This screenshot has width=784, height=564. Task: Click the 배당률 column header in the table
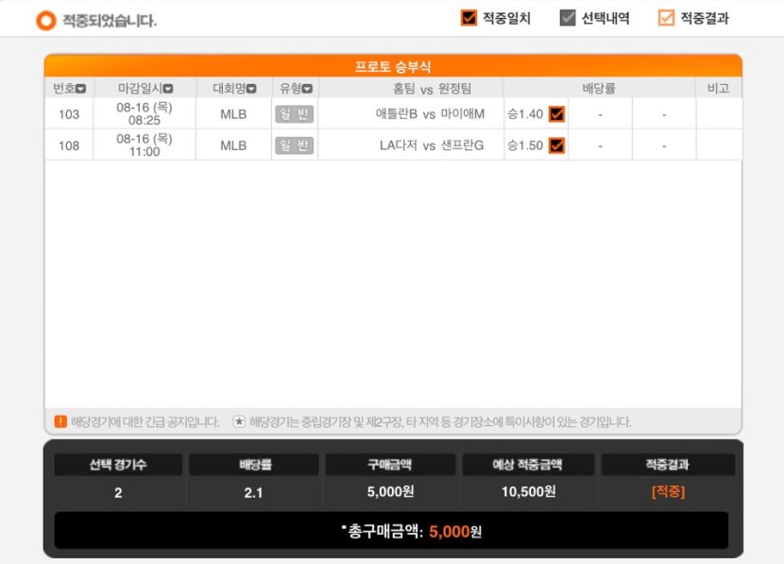pyautogui.click(x=599, y=89)
